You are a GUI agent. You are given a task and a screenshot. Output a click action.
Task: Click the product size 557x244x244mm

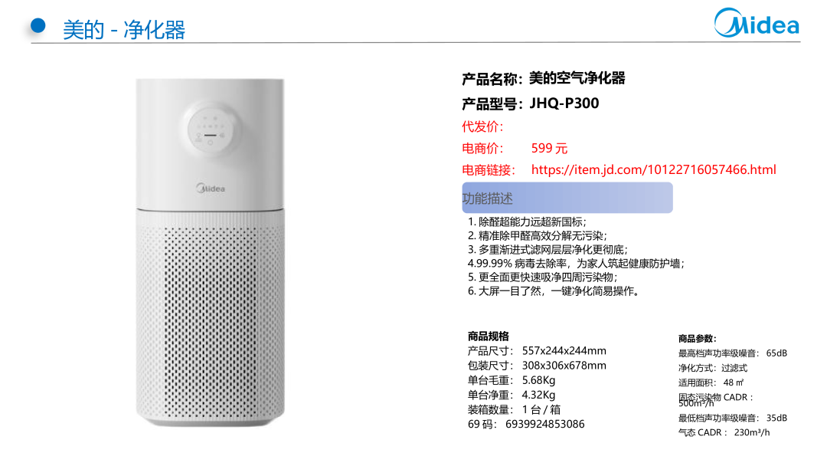click(x=564, y=351)
